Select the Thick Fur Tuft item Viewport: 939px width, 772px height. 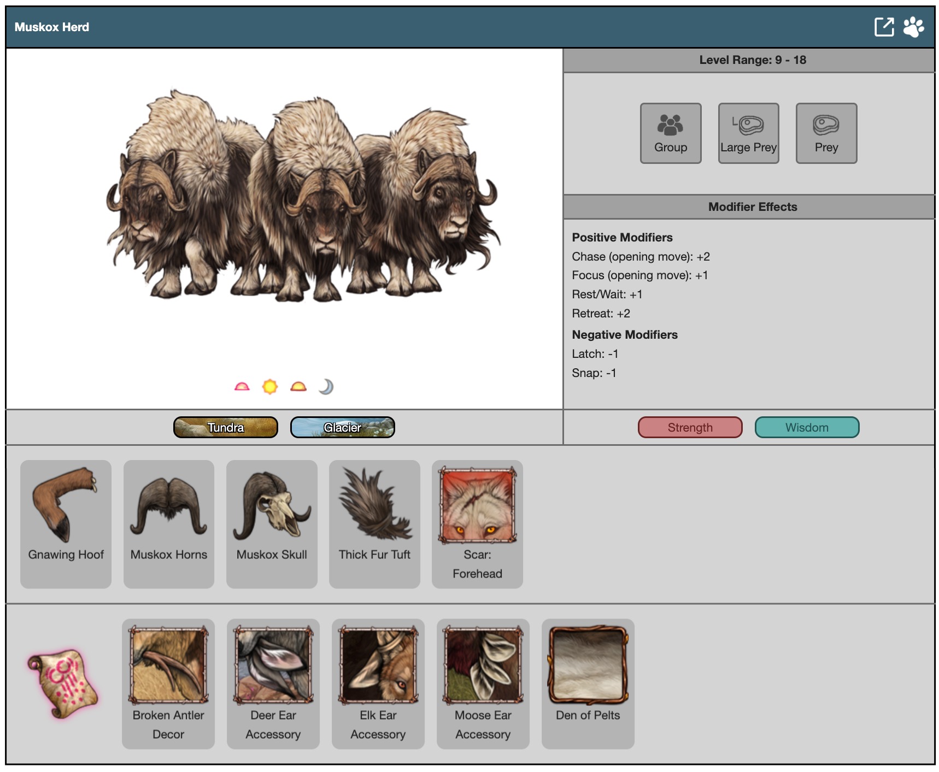pos(374,523)
